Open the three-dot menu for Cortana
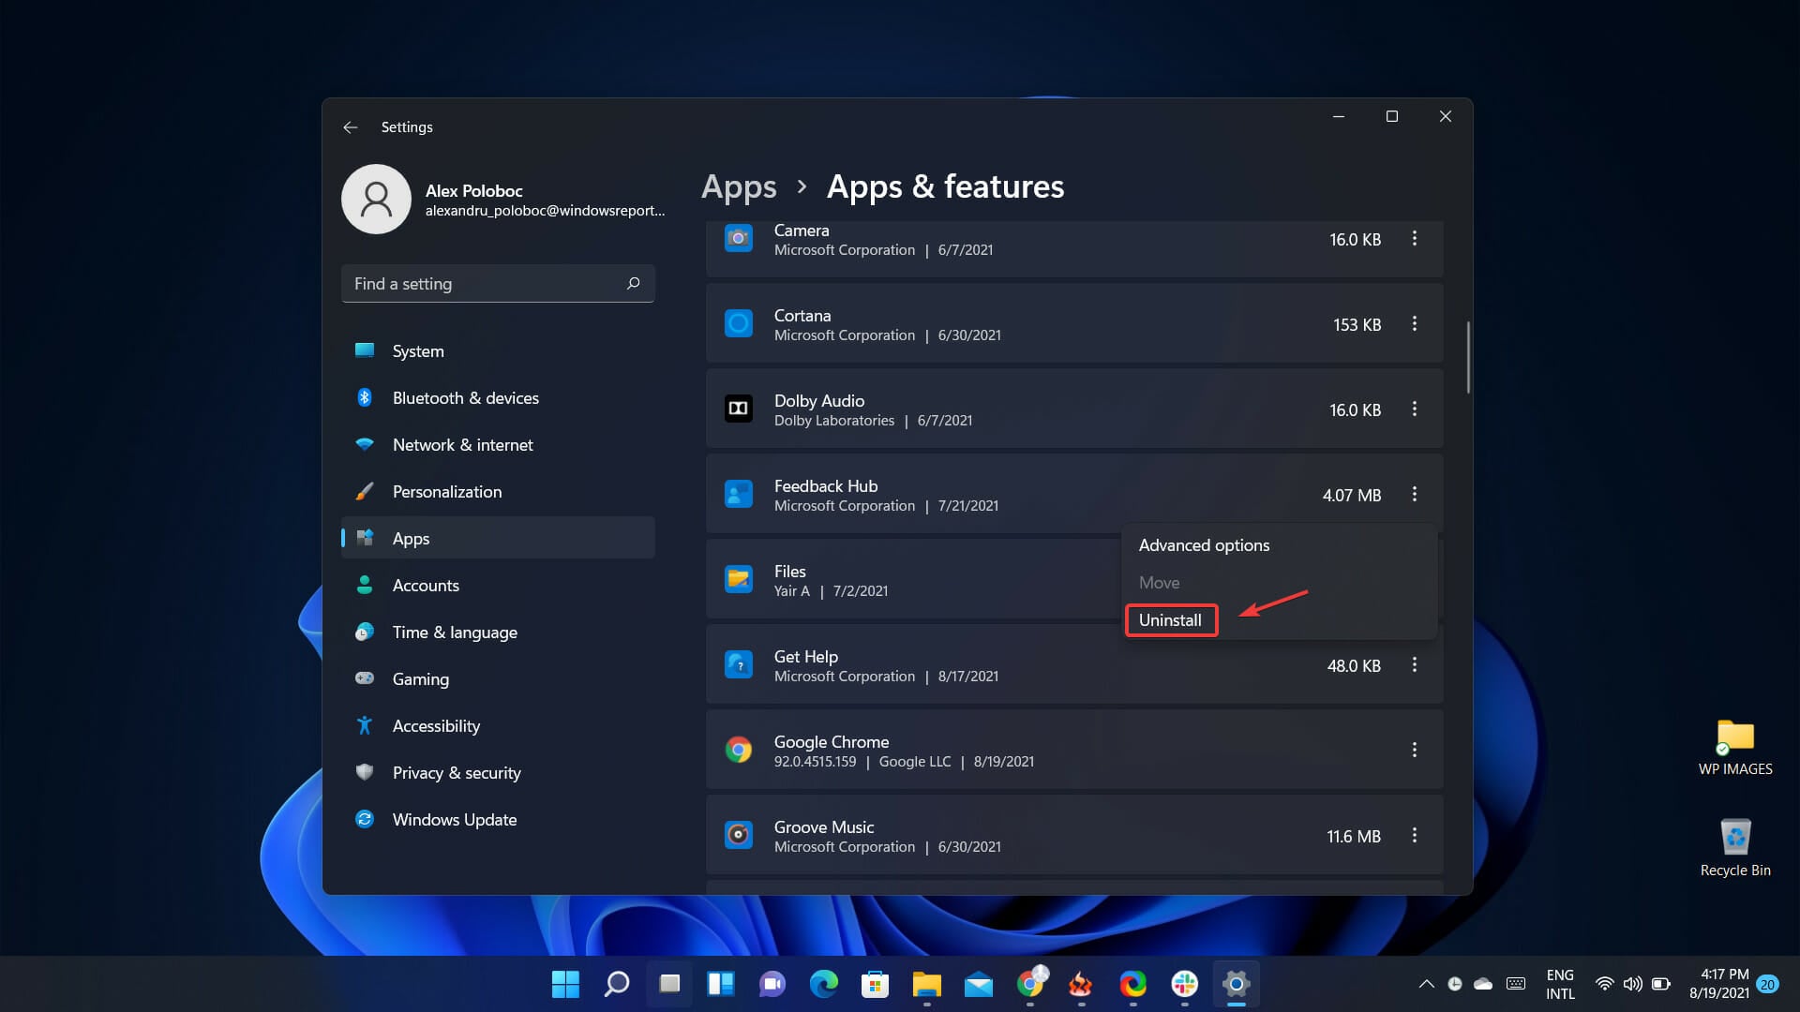 [x=1414, y=324]
